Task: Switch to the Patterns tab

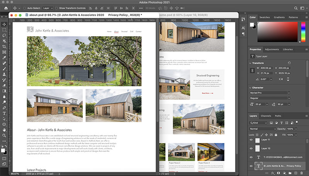Action: [x=293, y=17]
